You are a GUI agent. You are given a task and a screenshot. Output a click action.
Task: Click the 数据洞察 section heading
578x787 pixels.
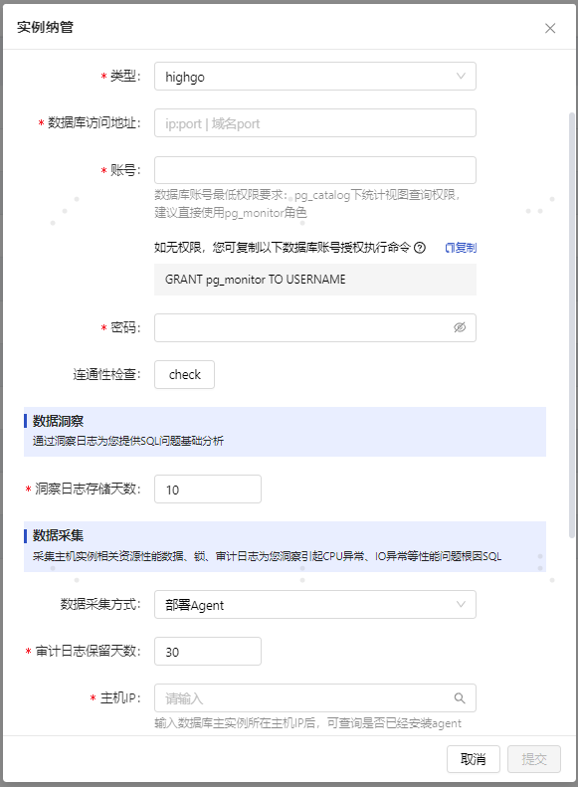click(x=59, y=421)
